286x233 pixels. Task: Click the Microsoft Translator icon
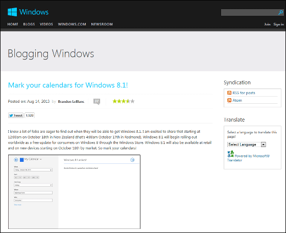(230, 154)
